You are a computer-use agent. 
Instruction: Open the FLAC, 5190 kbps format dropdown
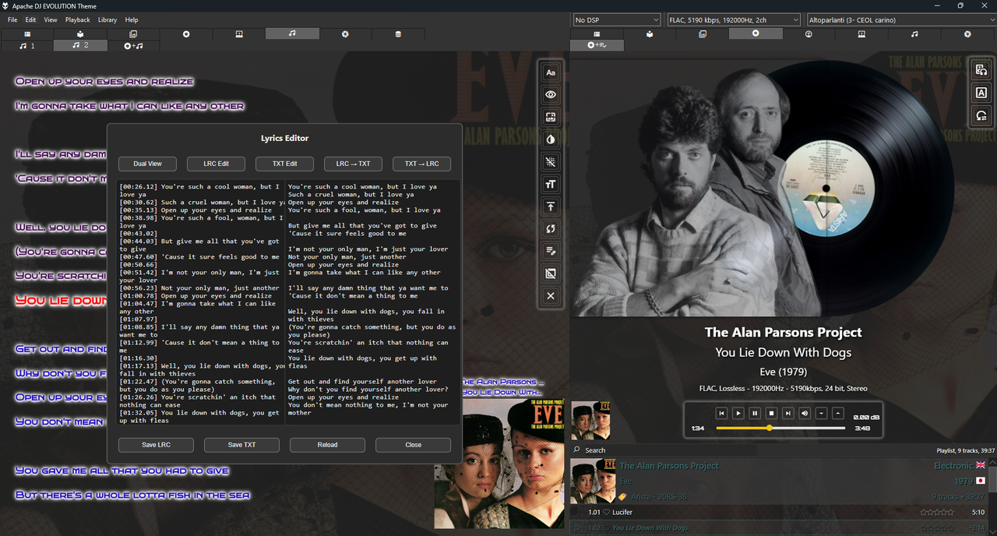click(x=734, y=19)
